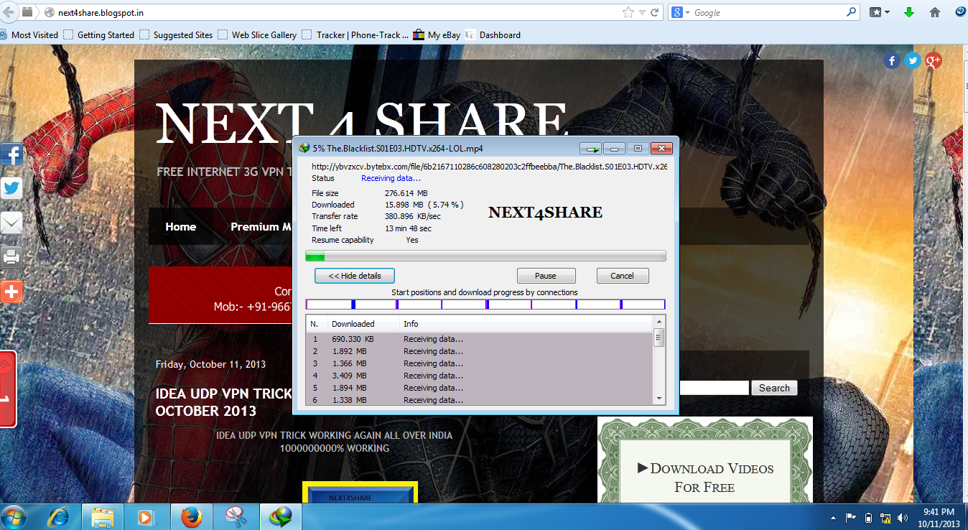Click the time left value 13 min 48 sec
The width and height of the screenshot is (968, 530).
[408, 228]
